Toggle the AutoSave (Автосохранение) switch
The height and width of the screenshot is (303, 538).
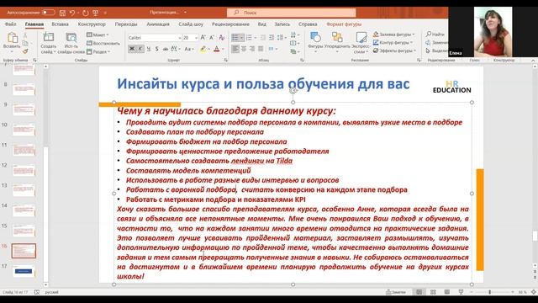click(x=49, y=13)
